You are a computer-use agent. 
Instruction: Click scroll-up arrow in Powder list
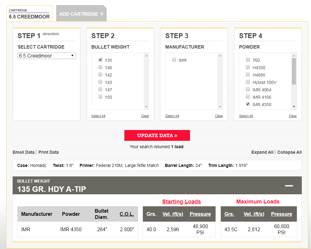click(x=294, y=56)
